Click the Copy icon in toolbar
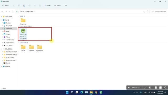The height and width of the screenshot is (95, 168). click(19, 6)
